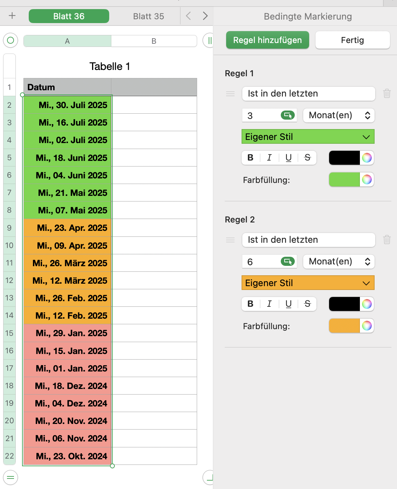397x489 pixels.
Task: Switch to the Blatt 35 tab
Action: coord(148,16)
